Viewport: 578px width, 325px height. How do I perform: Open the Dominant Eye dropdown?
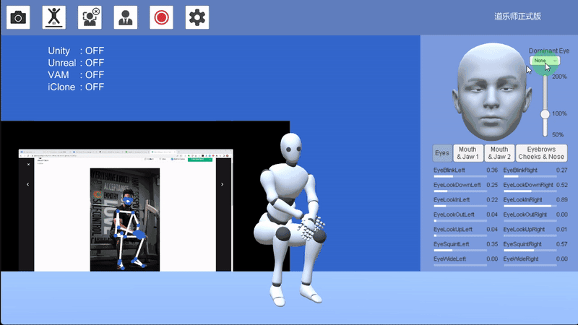coord(545,61)
